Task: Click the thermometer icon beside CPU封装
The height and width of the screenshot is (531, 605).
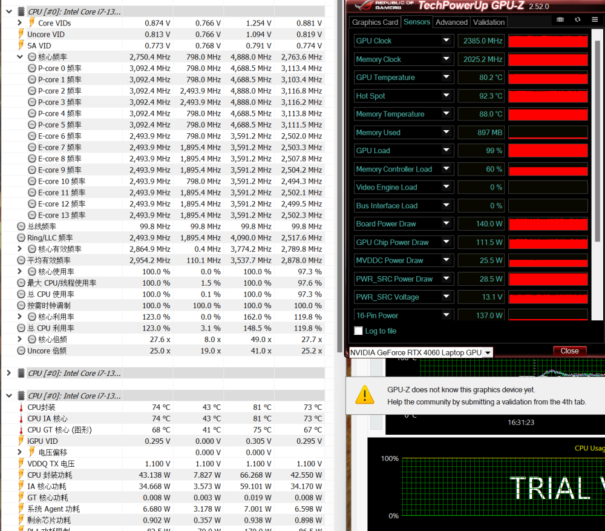Action: pyautogui.click(x=21, y=407)
